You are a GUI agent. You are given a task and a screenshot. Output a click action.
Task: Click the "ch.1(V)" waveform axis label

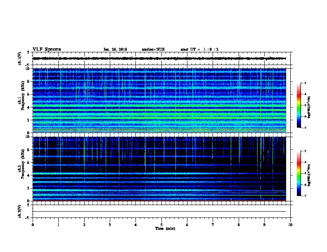pyautogui.click(x=19, y=58)
